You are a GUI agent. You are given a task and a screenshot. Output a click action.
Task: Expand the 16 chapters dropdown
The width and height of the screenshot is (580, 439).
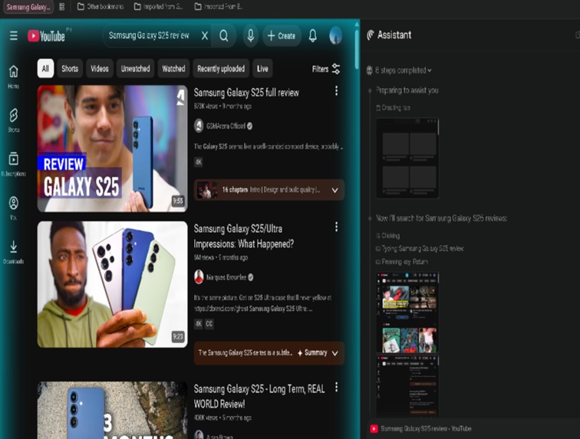(x=334, y=190)
